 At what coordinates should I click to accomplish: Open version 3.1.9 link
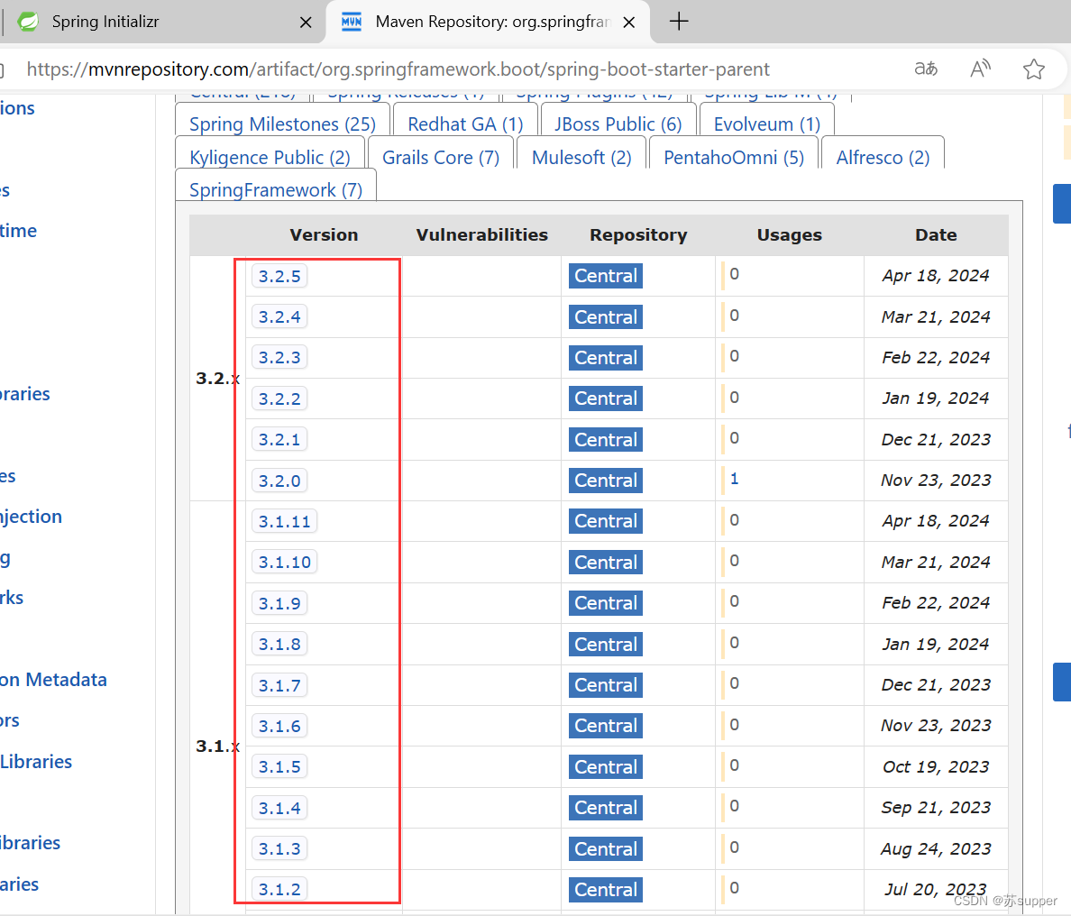279,603
